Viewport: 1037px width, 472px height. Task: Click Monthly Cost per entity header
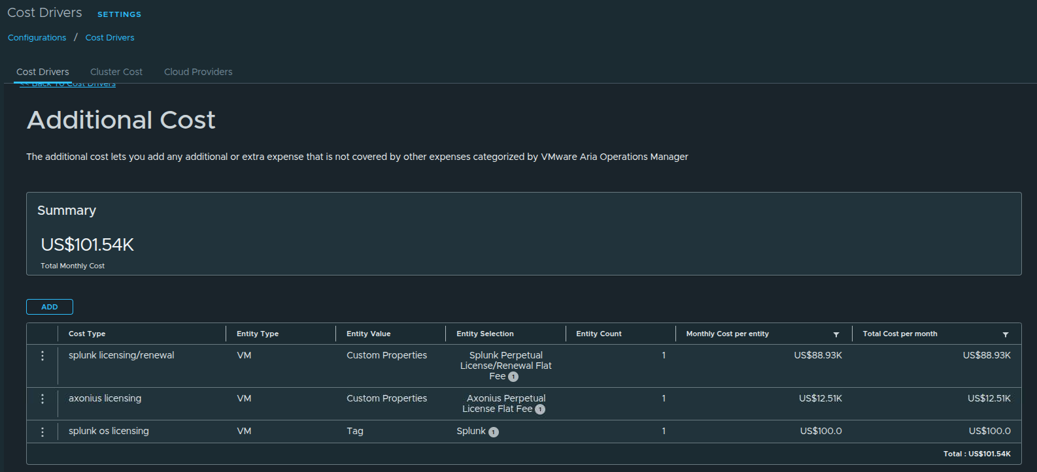point(727,334)
